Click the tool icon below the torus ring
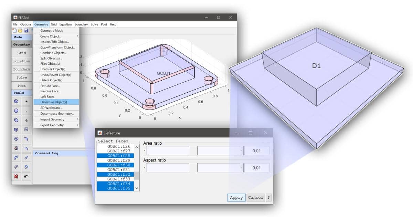The height and width of the screenshot is (217, 413). [16, 148]
